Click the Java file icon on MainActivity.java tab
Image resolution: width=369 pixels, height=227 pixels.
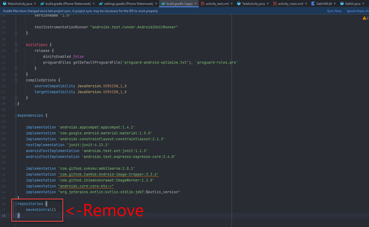pyautogui.click(x=5, y=4)
